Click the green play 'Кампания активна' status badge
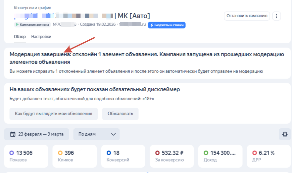Screen dimensions: 292x173 [32, 25]
